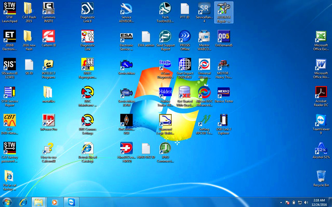Launch Bendix ACom Diagnostics shortcut
The height and width of the screenshot is (207, 332).
(x=165, y=69)
